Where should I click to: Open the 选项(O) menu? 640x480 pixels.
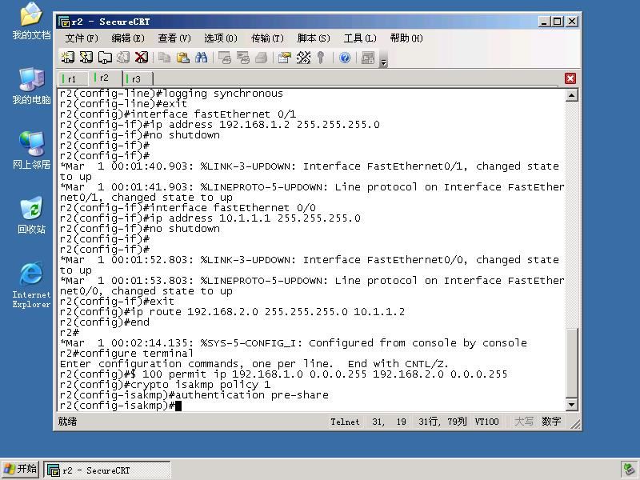coord(221,38)
